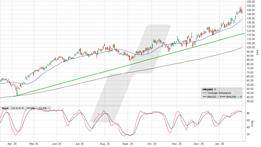Open Stoch (10, 6, 6) settings icon

23,108
